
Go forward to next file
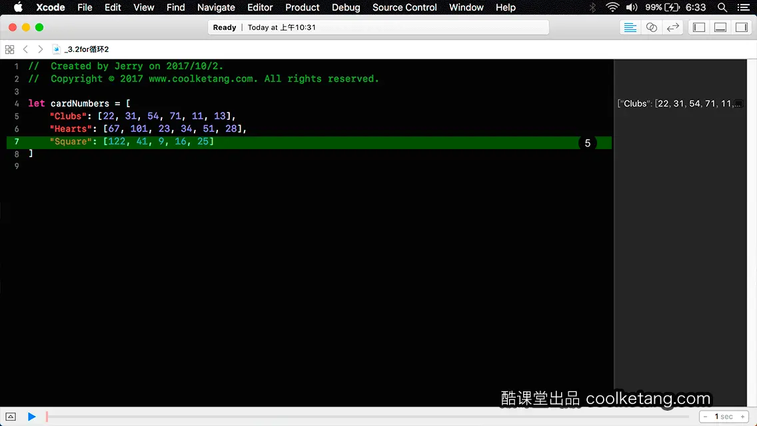pyautogui.click(x=41, y=49)
